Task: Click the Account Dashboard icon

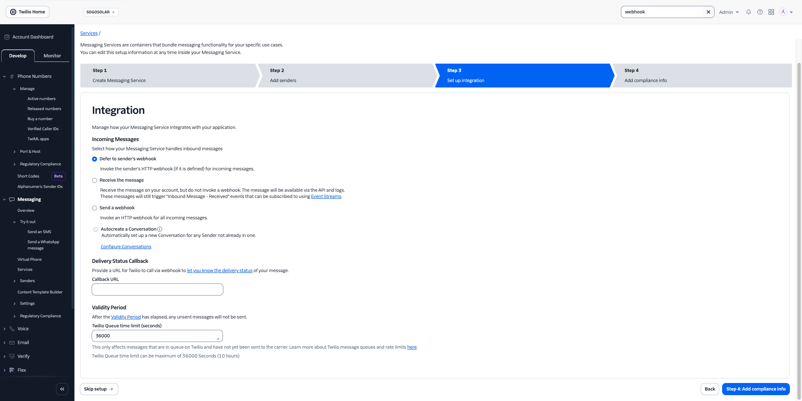Action: (x=6, y=37)
